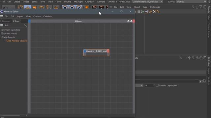Open the Node Space dropdown
Viewport: 211px width, 118px height.
(x=147, y=2)
